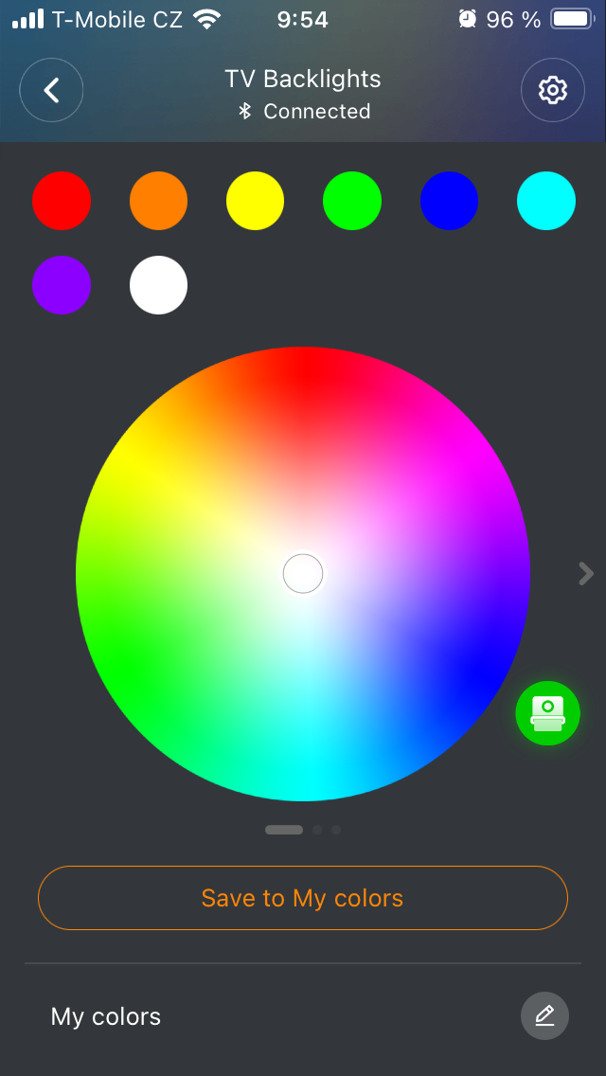The image size is (606, 1076).
Task: Go to next page with right chevron
Action: point(585,574)
